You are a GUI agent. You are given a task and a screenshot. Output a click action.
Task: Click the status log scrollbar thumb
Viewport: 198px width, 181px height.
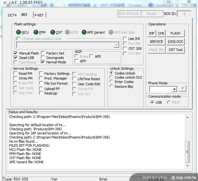(188, 152)
